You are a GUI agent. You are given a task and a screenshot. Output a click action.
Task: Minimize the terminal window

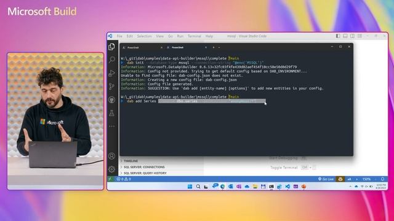tap(332, 47)
